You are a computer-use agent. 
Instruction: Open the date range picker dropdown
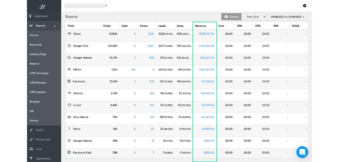pyautogui.click(x=287, y=17)
